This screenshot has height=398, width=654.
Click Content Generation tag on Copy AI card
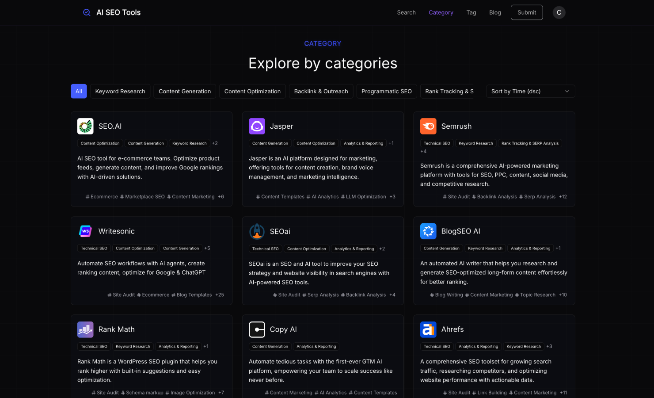coord(270,347)
